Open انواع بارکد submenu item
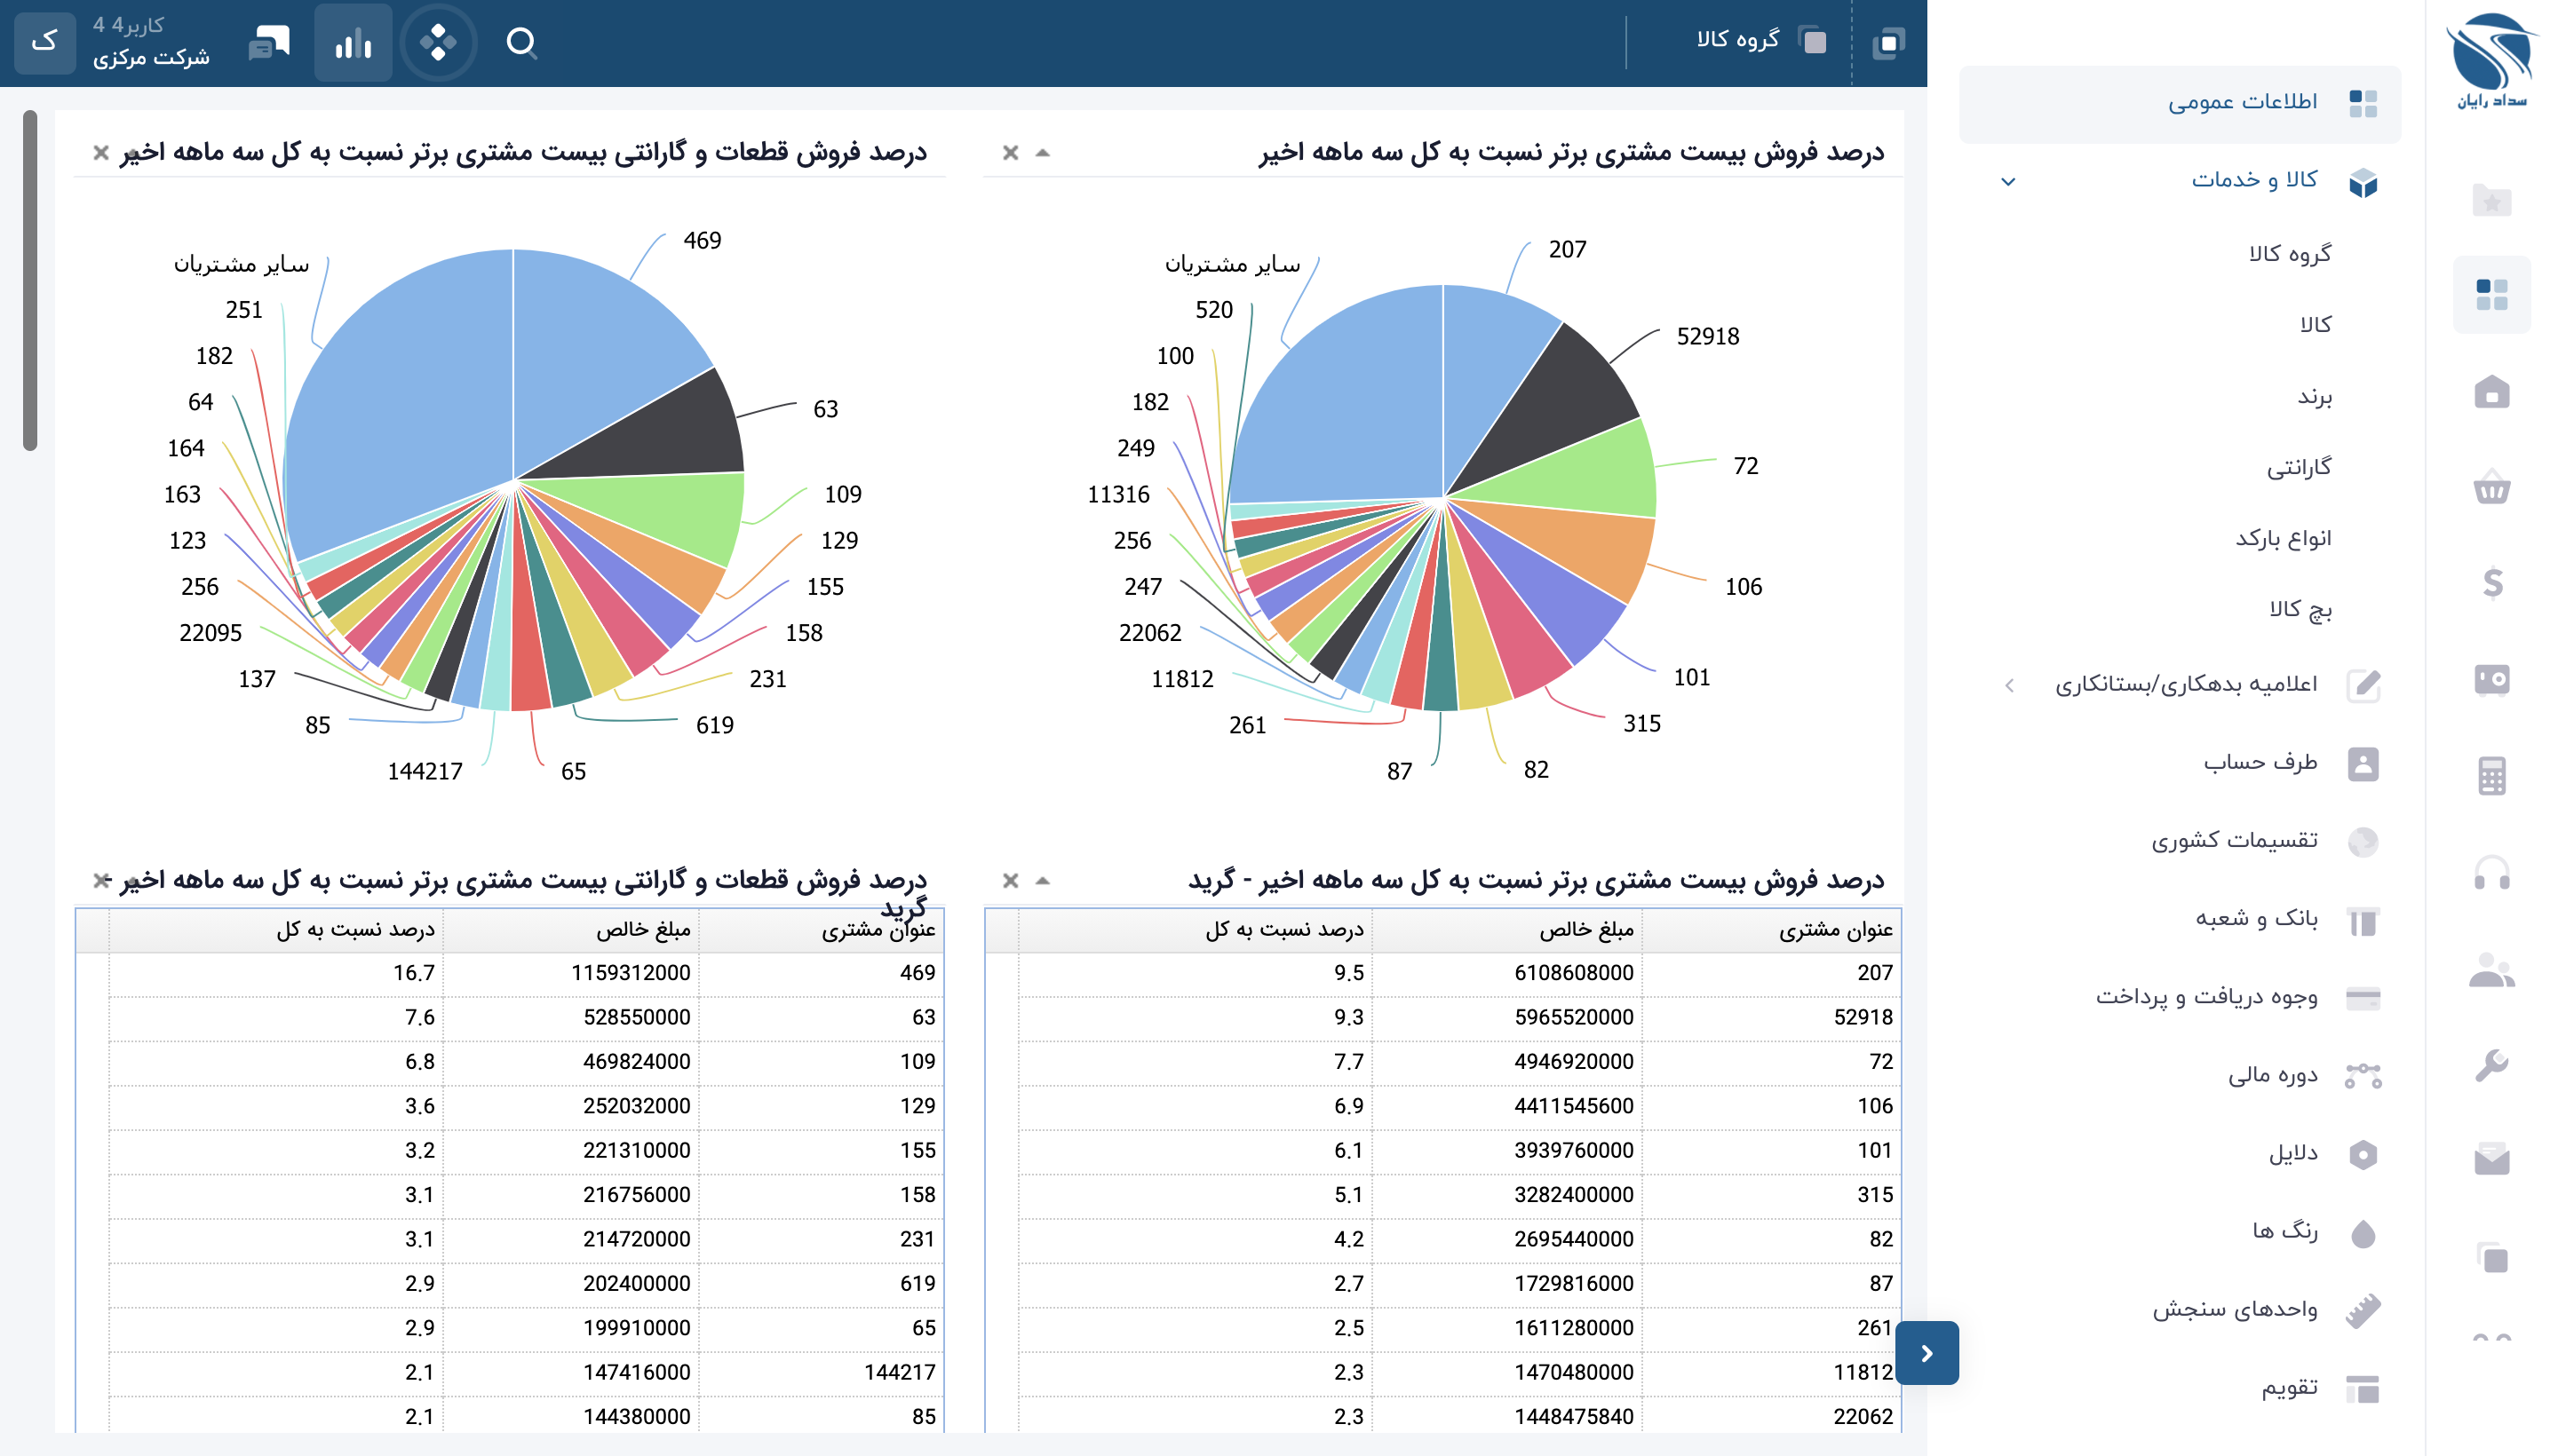The image size is (2558, 1456). tap(2283, 538)
